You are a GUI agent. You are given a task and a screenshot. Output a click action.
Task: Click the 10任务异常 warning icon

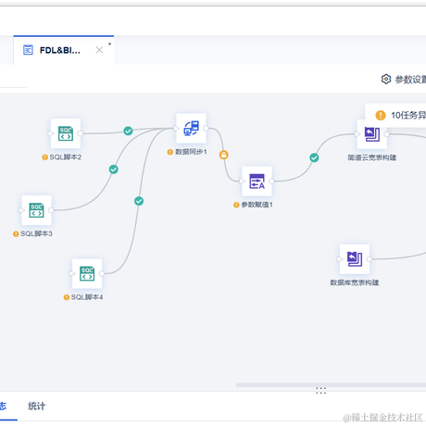click(x=381, y=115)
